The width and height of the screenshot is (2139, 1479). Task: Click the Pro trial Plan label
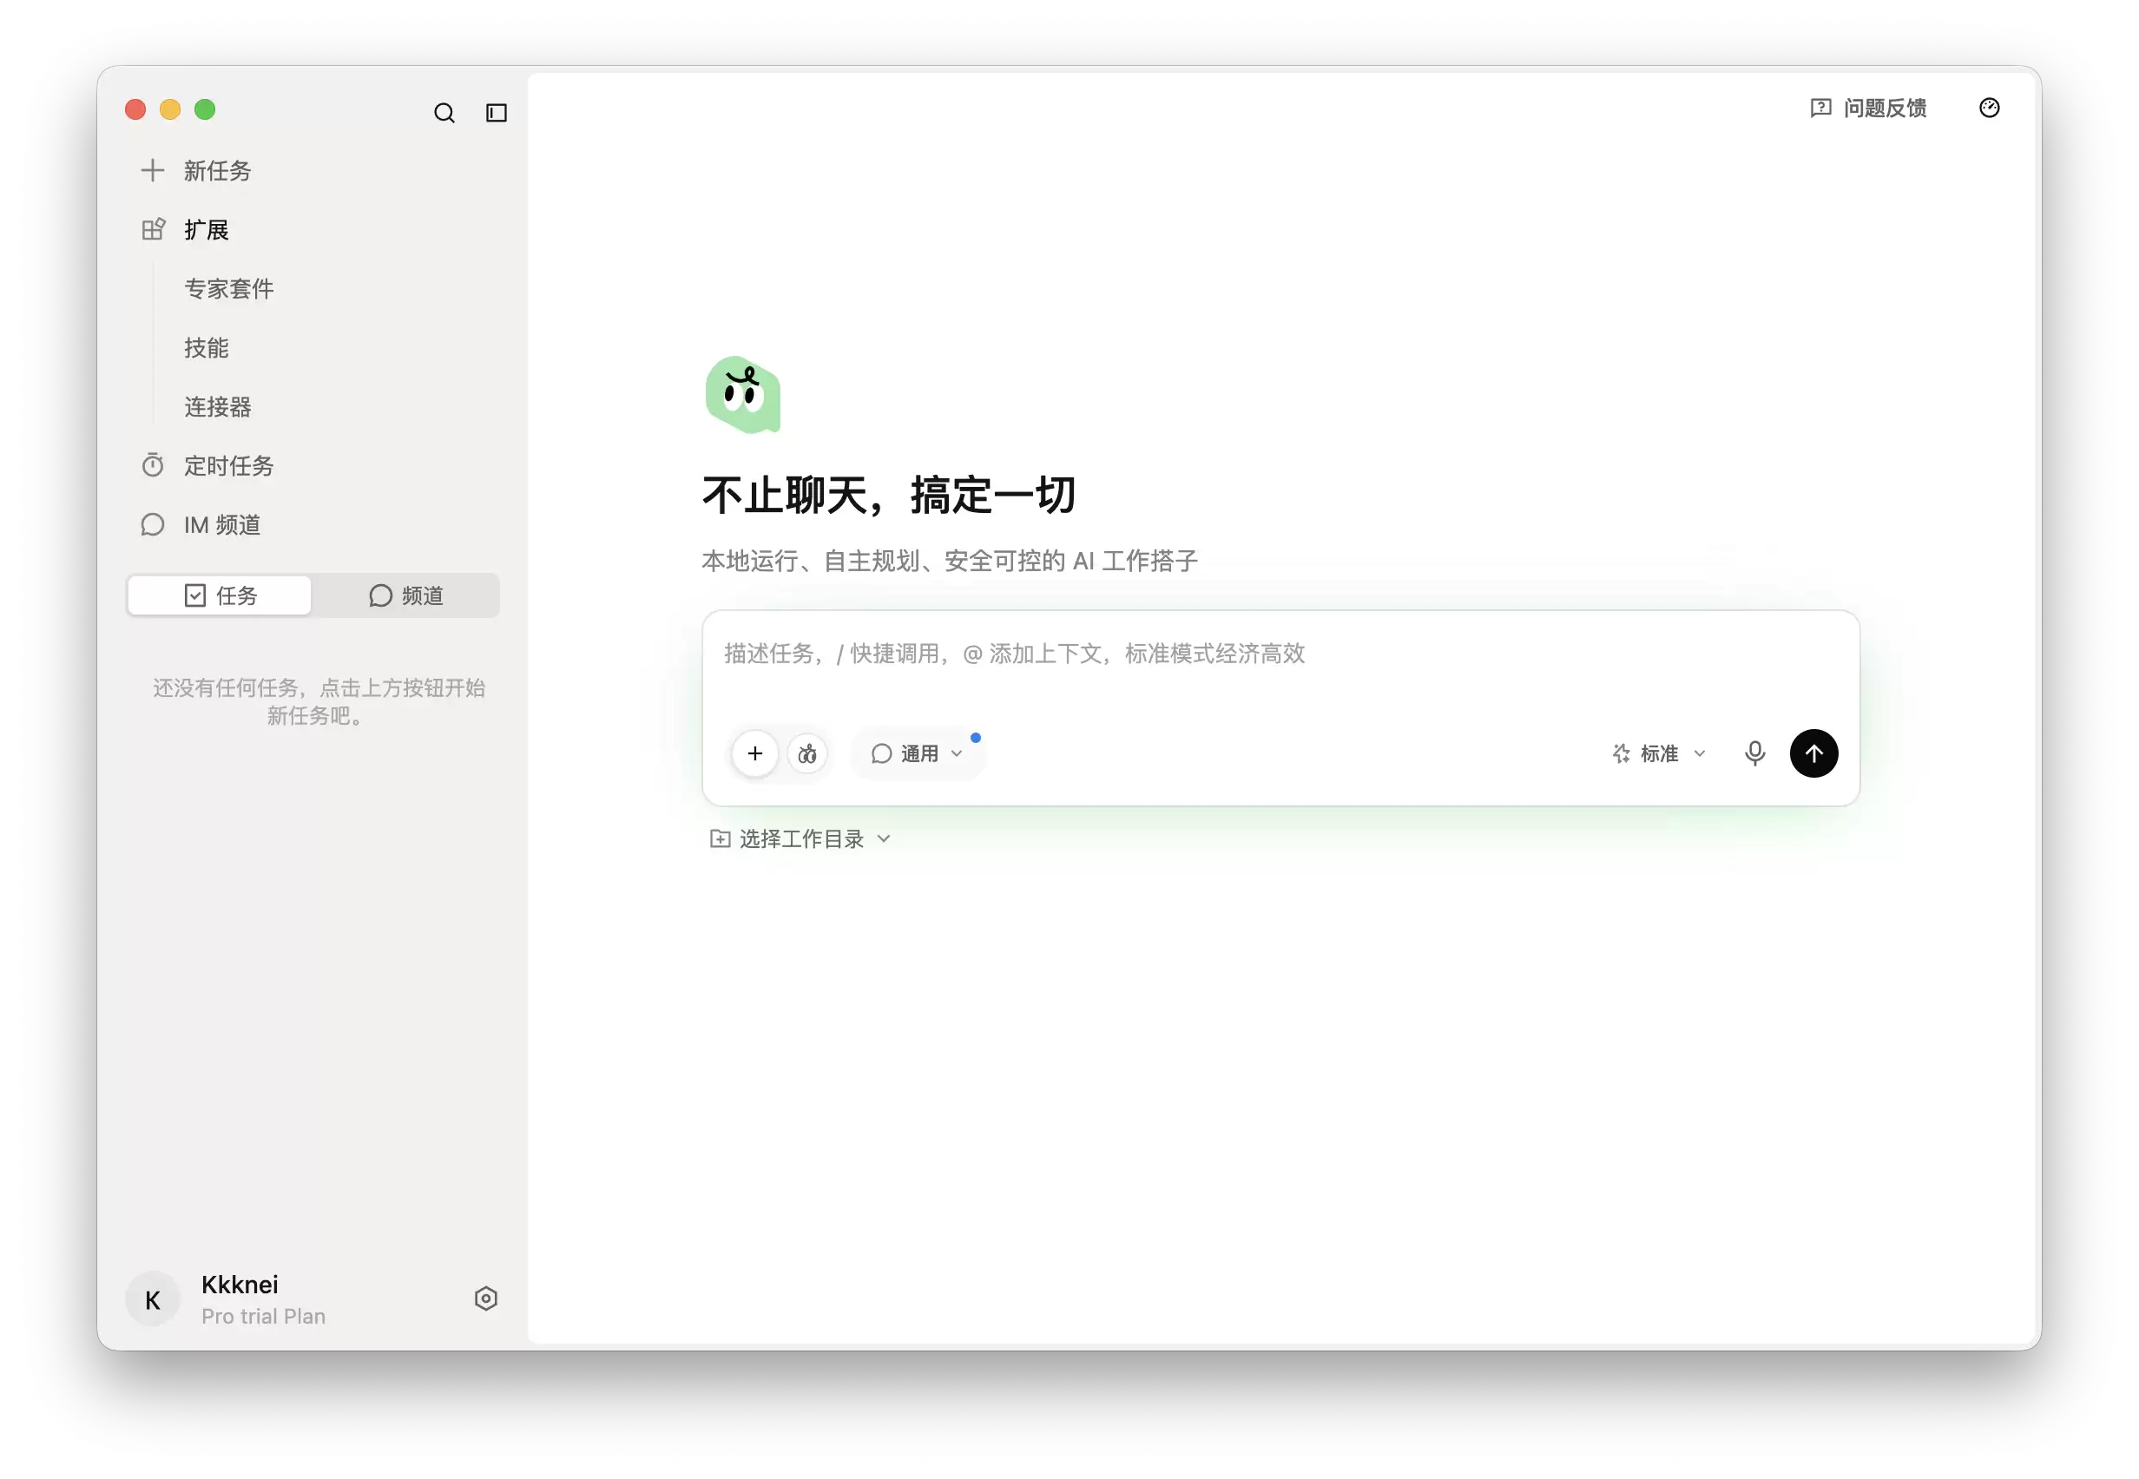tap(263, 1316)
